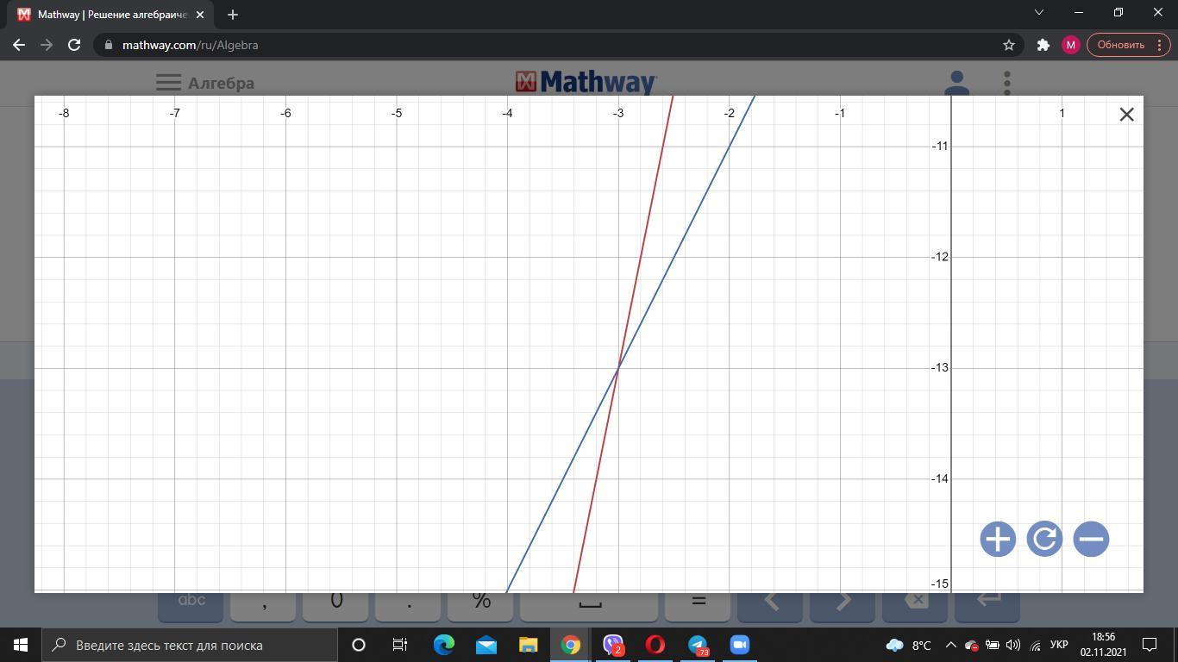
Task: Open the volume control tray icon
Action: tap(1013, 645)
